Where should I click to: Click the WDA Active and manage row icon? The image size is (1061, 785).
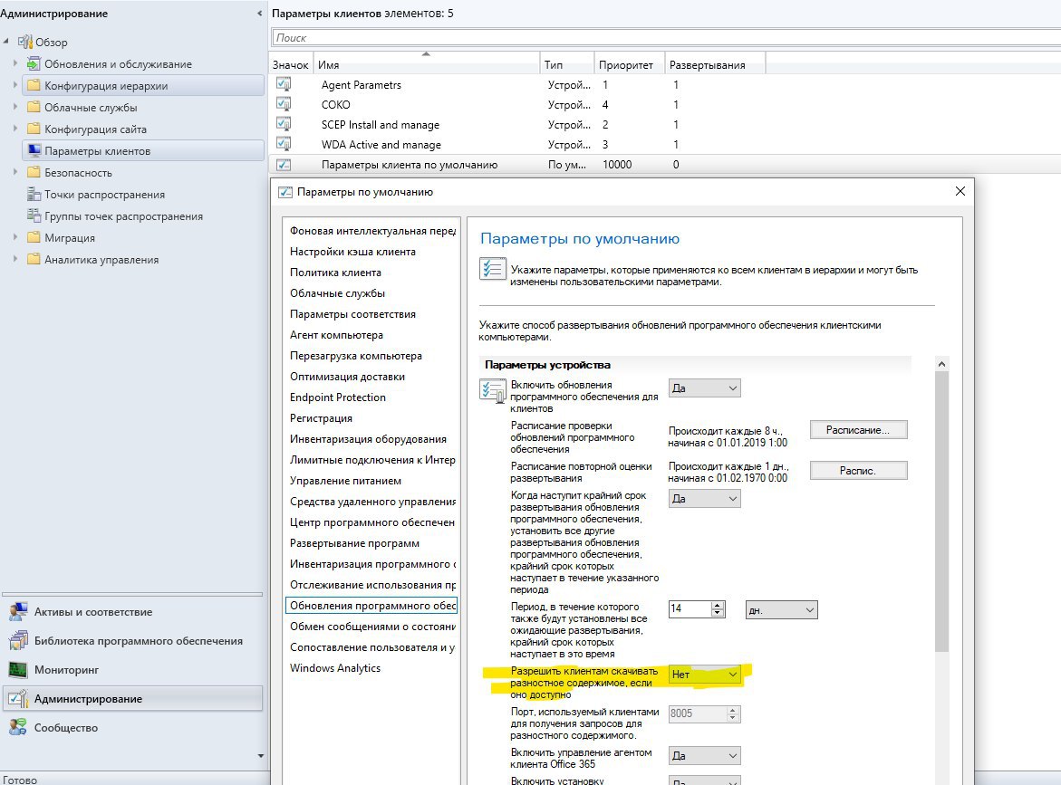coord(284,144)
